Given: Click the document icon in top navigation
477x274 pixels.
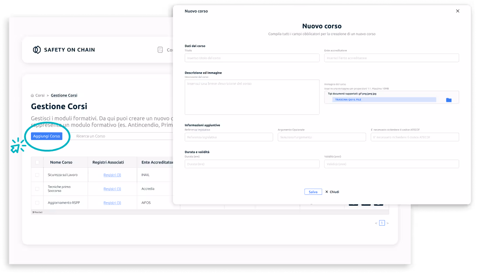Looking at the screenshot, I should coord(160,50).
